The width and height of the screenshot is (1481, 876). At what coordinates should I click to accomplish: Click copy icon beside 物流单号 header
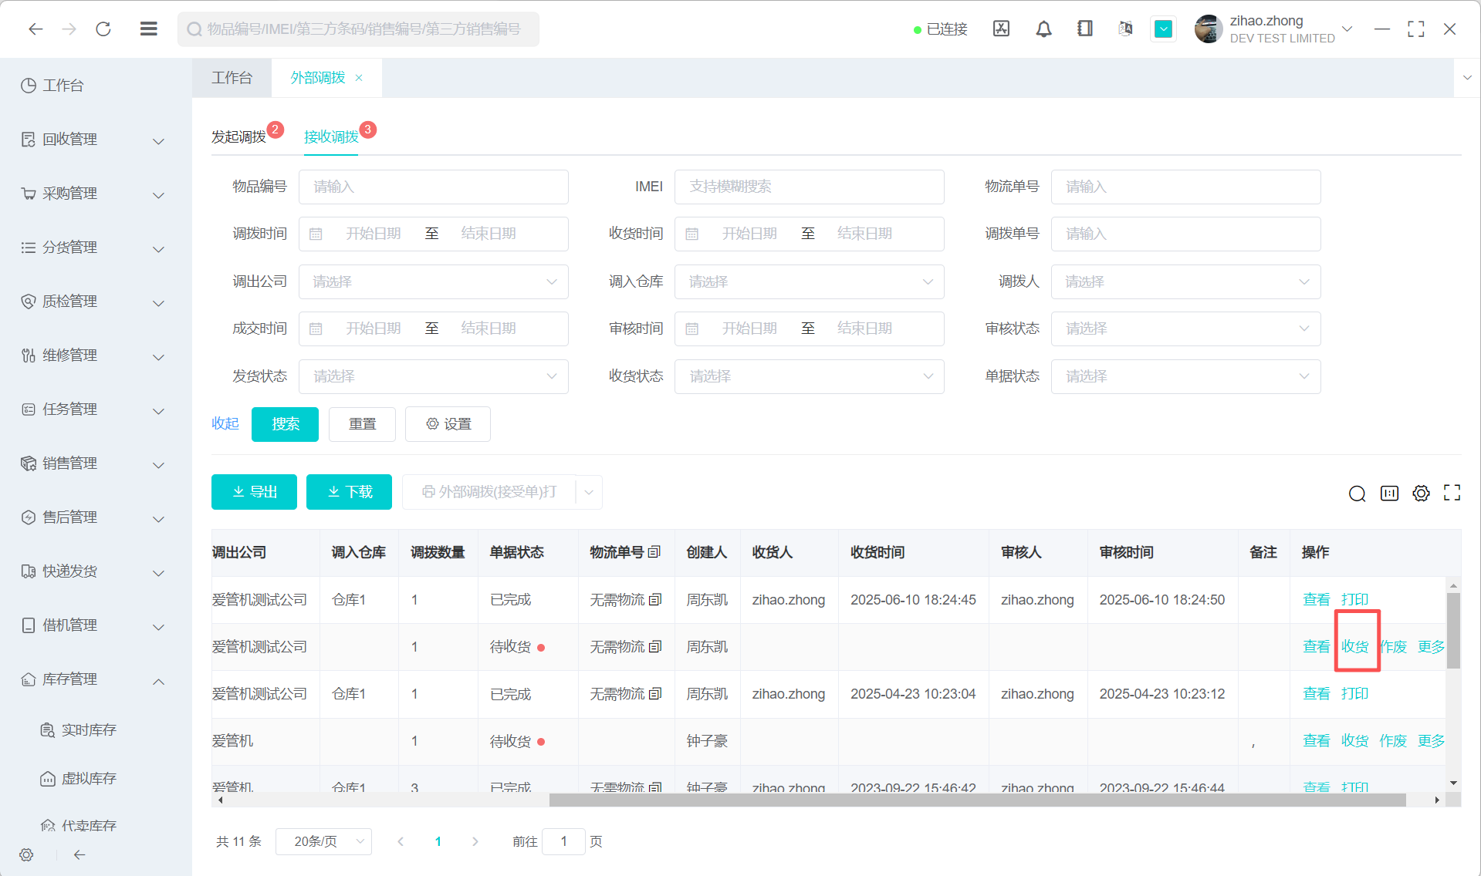coord(654,552)
